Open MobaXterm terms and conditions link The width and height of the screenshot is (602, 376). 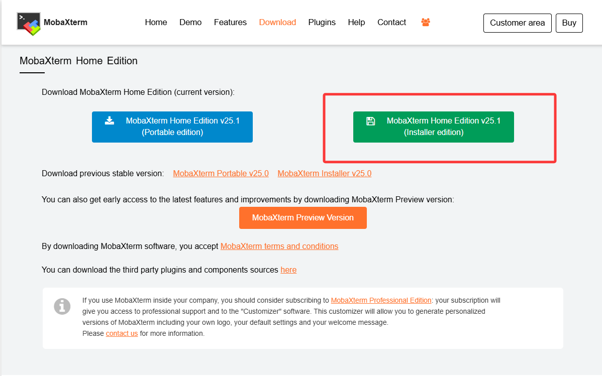point(279,246)
